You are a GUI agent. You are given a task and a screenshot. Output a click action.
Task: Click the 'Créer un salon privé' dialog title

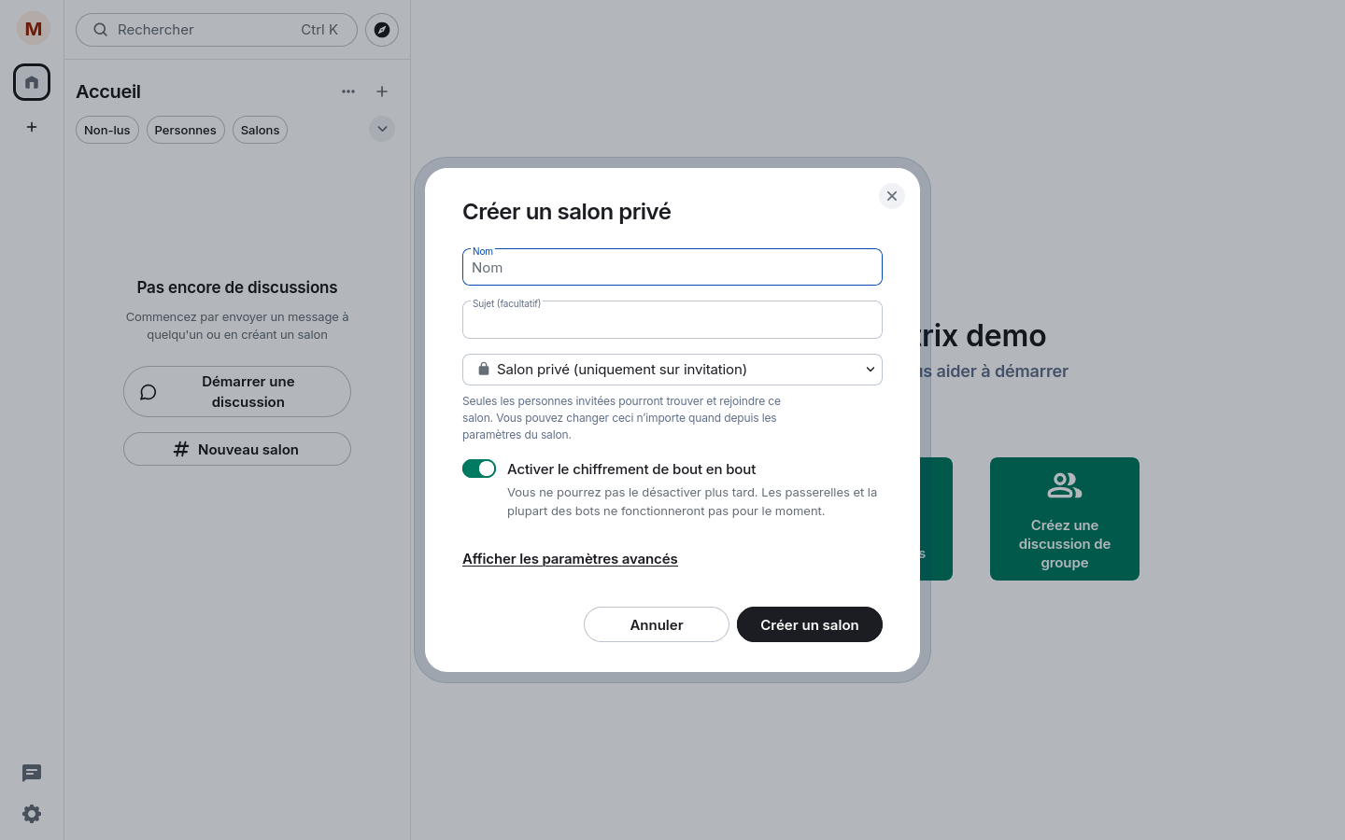567,212
